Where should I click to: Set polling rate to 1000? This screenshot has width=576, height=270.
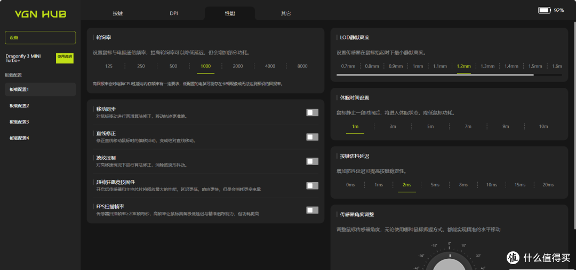tap(206, 67)
